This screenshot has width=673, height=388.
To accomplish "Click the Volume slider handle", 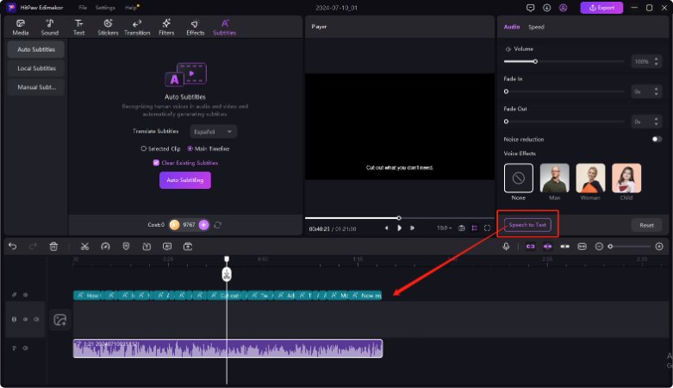I will point(535,61).
